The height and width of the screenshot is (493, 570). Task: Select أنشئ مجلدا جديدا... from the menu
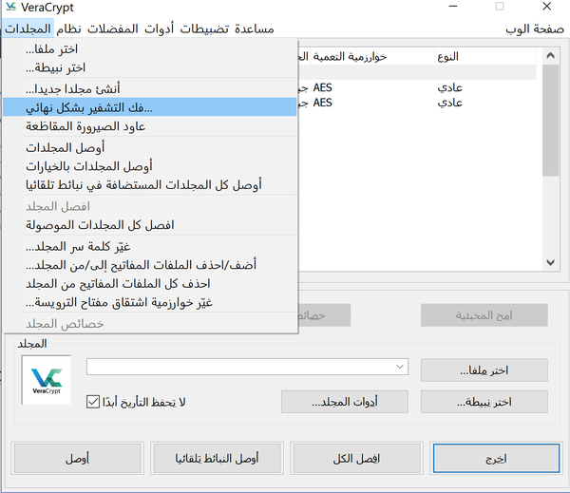[x=150, y=88]
